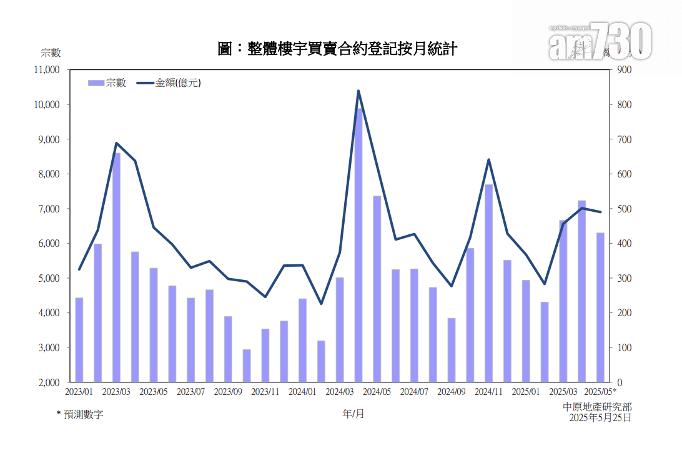682x468 pixels.
Task: Click the 2023/05 x-axis label
Action: (154, 392)
